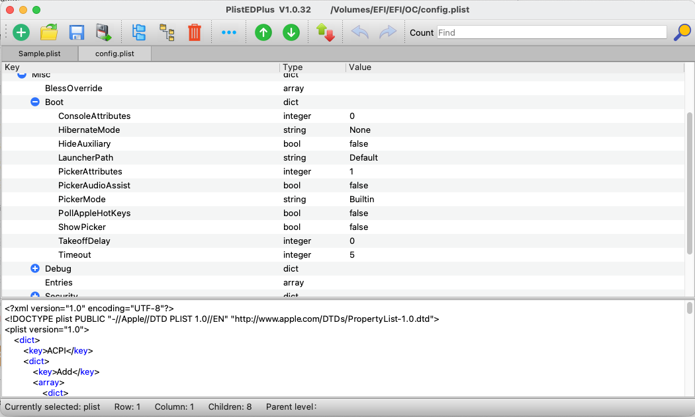The image size is (695, 417).
Task: Select the ShowPicker row in tree
Action: tap(82, 227)
